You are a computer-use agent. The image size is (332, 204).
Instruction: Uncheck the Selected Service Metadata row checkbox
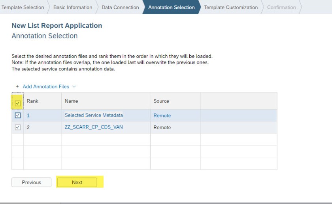[x=17, y=115]
